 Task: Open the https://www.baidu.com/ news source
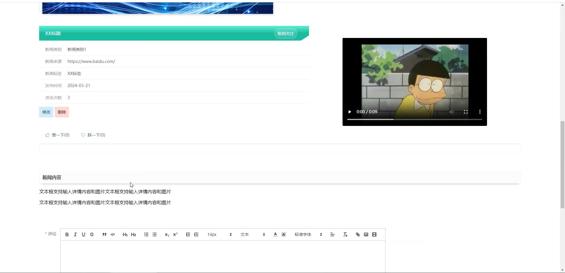(91, 61)
